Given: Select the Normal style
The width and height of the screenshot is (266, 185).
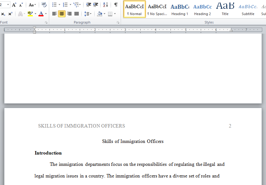Looking at the screenshot, I should pos(135,9).
